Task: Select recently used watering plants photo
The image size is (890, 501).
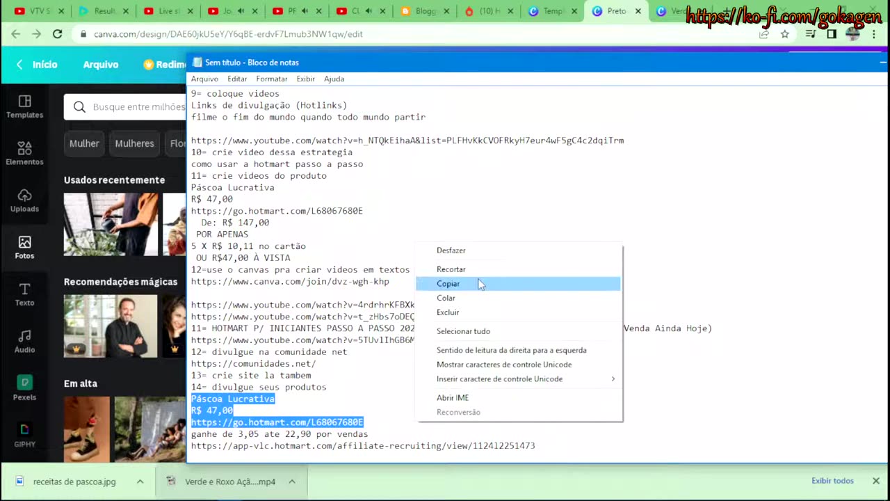Action: click(x=111, y=224)
